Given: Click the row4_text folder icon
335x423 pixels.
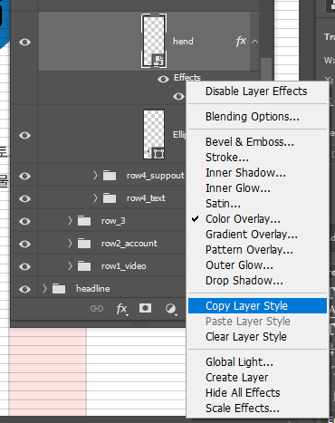Looking at the screenshot, I should [x=110, y=198].
